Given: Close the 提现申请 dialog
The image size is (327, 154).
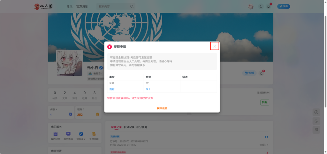Looking at the screenshot, I should click(215, 46).
